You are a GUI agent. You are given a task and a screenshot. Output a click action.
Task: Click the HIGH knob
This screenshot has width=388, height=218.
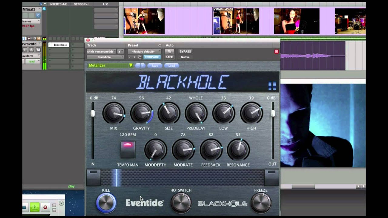point(251,113)
